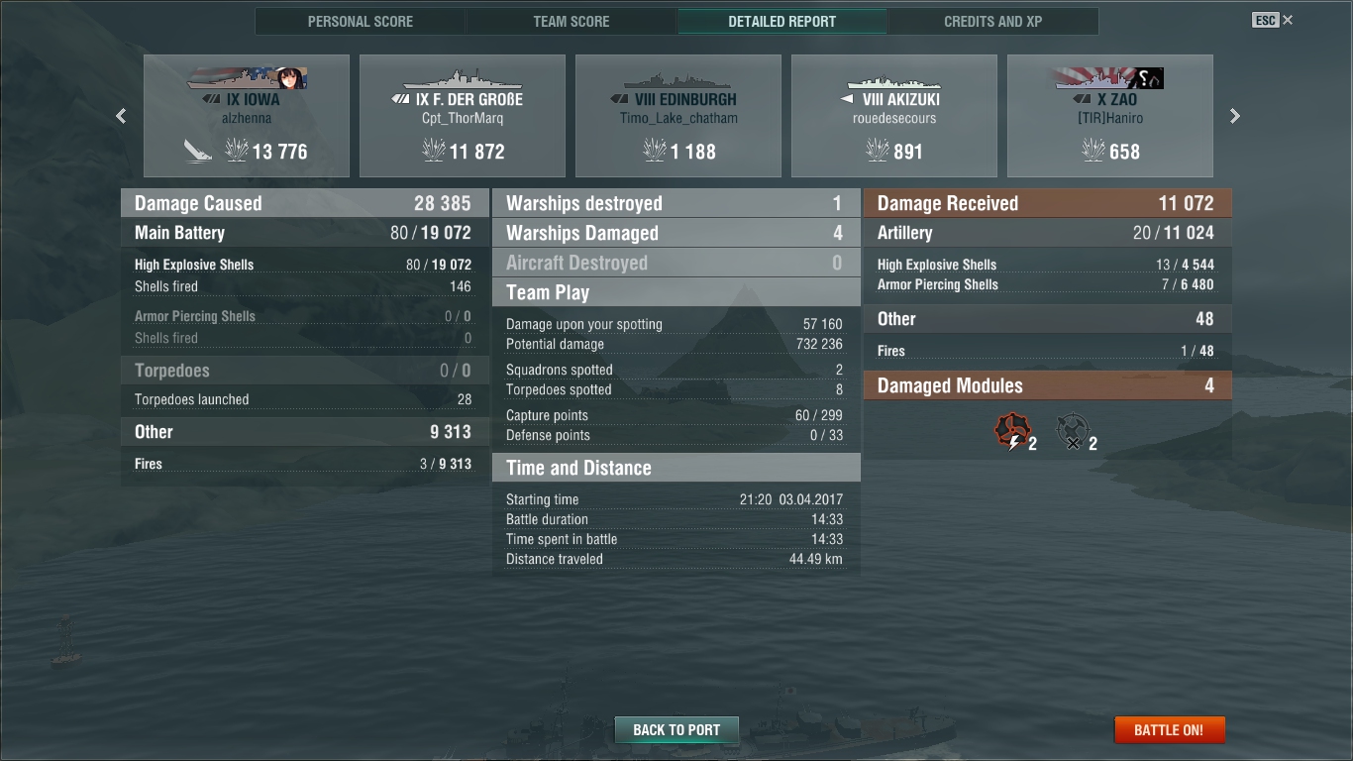
Task: Click the Back to Port button
Action: (676, 730)
